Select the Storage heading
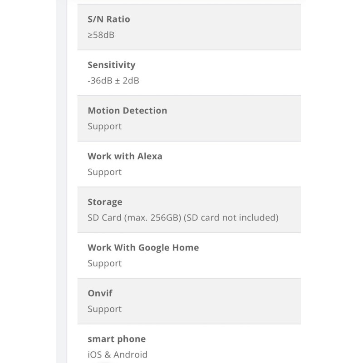Image resolution: width=363 pixels, height=363 pixels. pos(105,202)
